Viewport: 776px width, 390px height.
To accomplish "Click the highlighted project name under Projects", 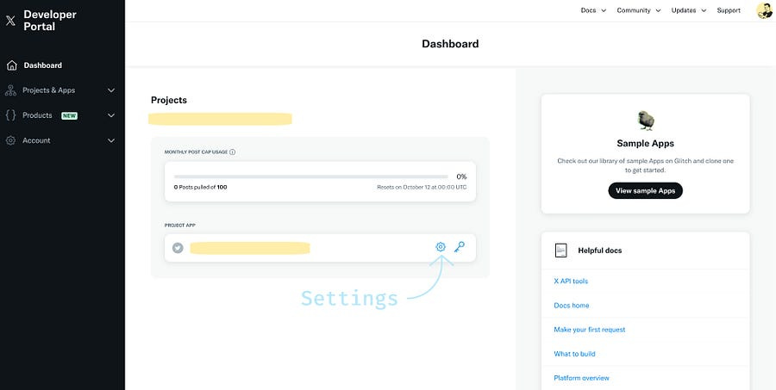I will coord(220,119).
